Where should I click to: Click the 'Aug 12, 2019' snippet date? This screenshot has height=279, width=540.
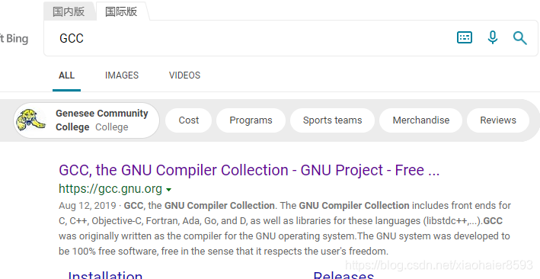[x=88, y=206]
